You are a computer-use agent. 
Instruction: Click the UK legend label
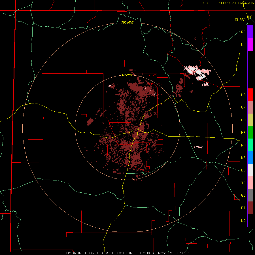click(243, 44)
